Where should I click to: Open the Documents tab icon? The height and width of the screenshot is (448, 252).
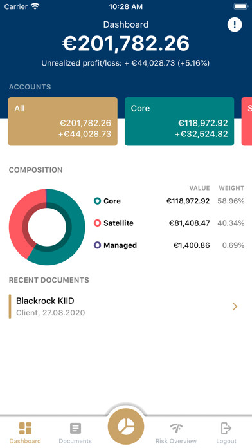click(75, 428)
